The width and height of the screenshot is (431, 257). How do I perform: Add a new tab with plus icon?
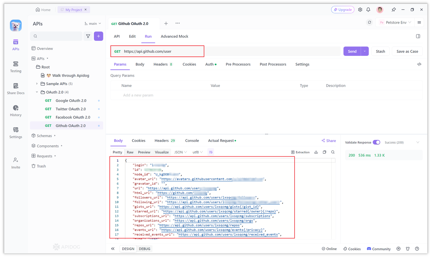(x=166, y=24)
